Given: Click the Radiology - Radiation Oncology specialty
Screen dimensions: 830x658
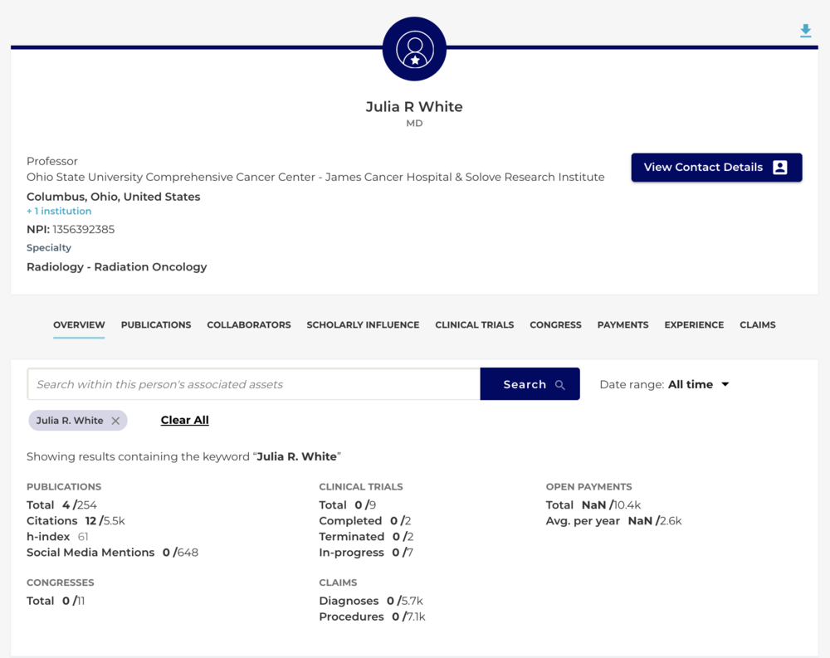Looking at the screenshot, I should pyautogui.click(x=116, y=267).
